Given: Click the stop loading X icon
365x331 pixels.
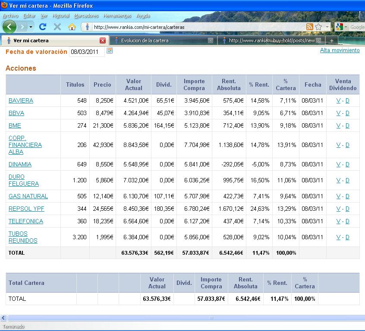Looking at the screenshot, I should (x=57, y=27).
